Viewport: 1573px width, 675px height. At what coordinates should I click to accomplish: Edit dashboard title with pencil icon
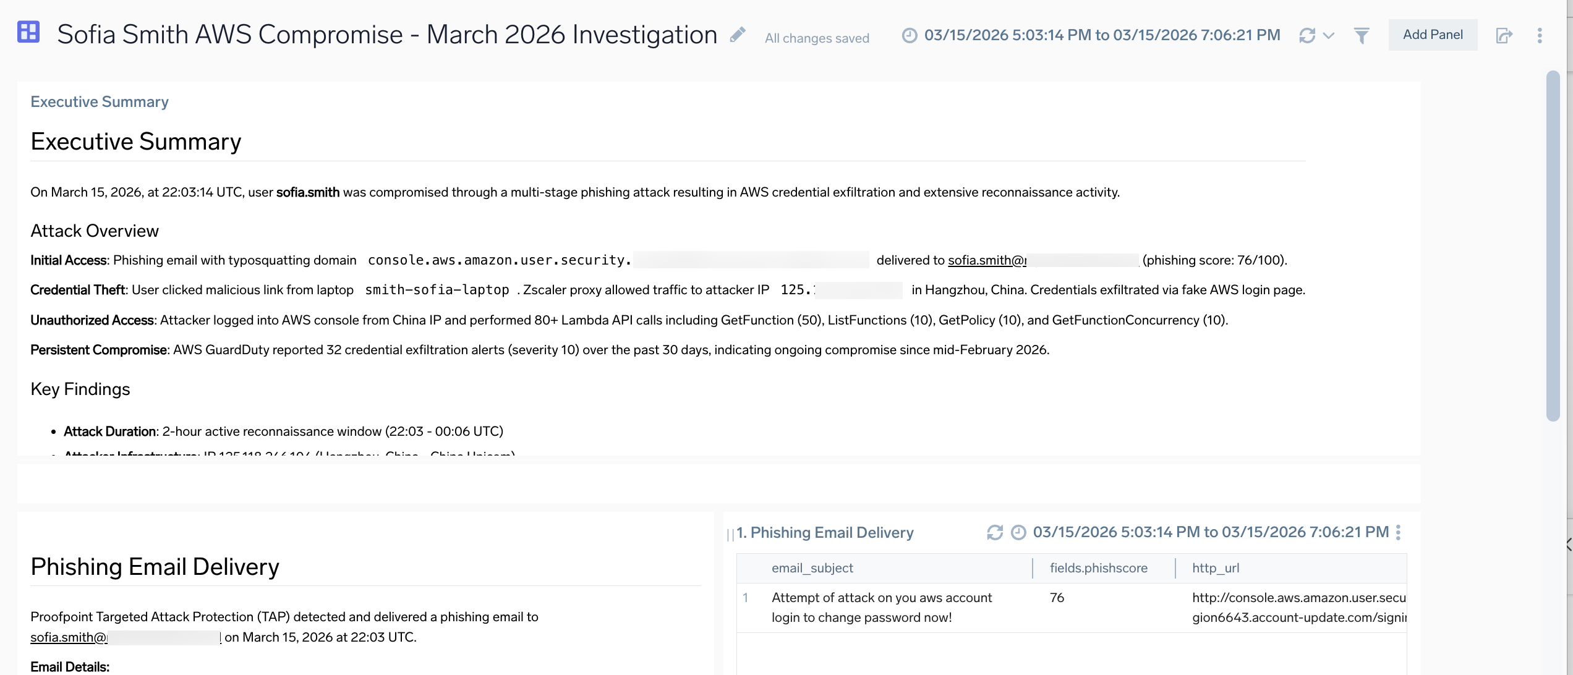(x=737, y=35)
